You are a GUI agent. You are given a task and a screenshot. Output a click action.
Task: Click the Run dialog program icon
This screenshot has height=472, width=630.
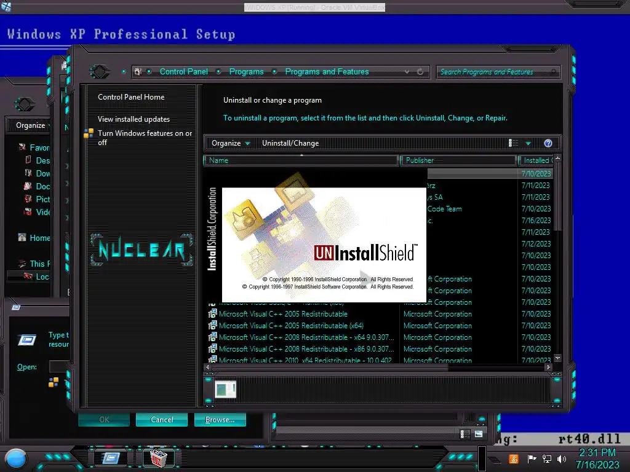[x=27, y=340]
